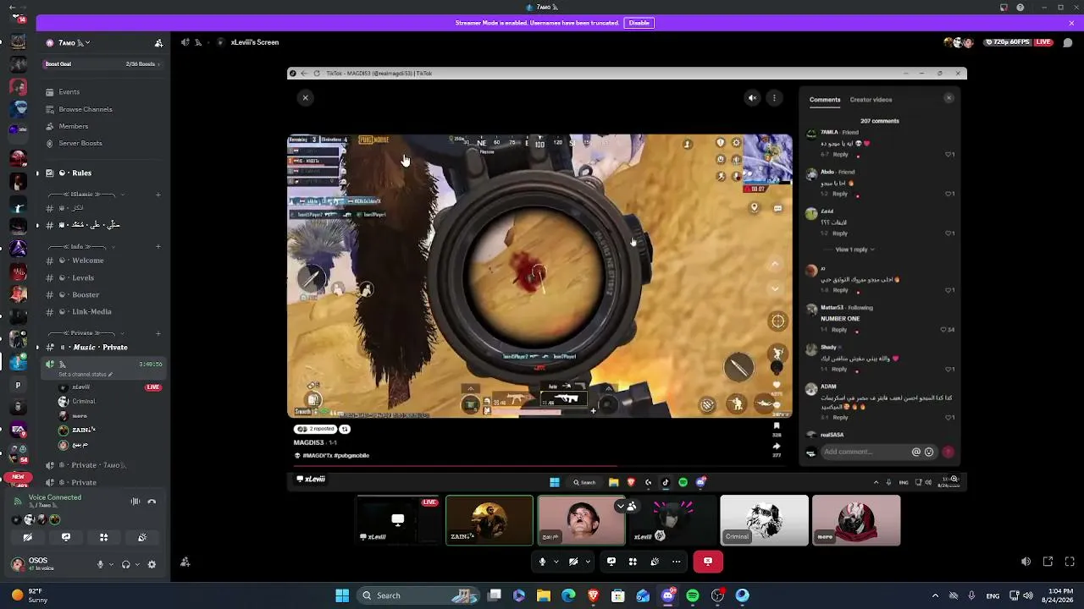Image resolution: width=1084 pixels, height=609 pixels.
Task: Open Browse Channels
Action: coord(102,109)
